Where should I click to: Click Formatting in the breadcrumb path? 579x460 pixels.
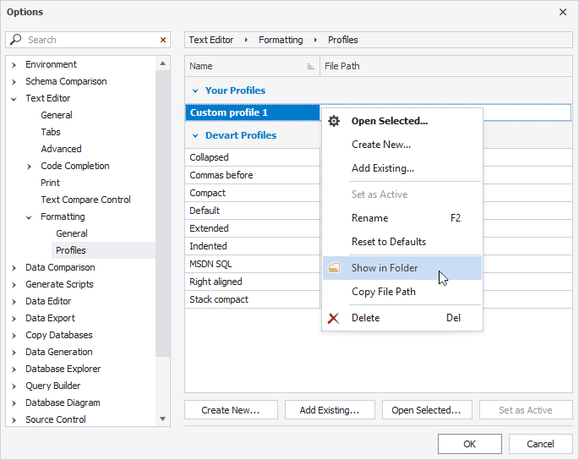click(x=281, y=40)
